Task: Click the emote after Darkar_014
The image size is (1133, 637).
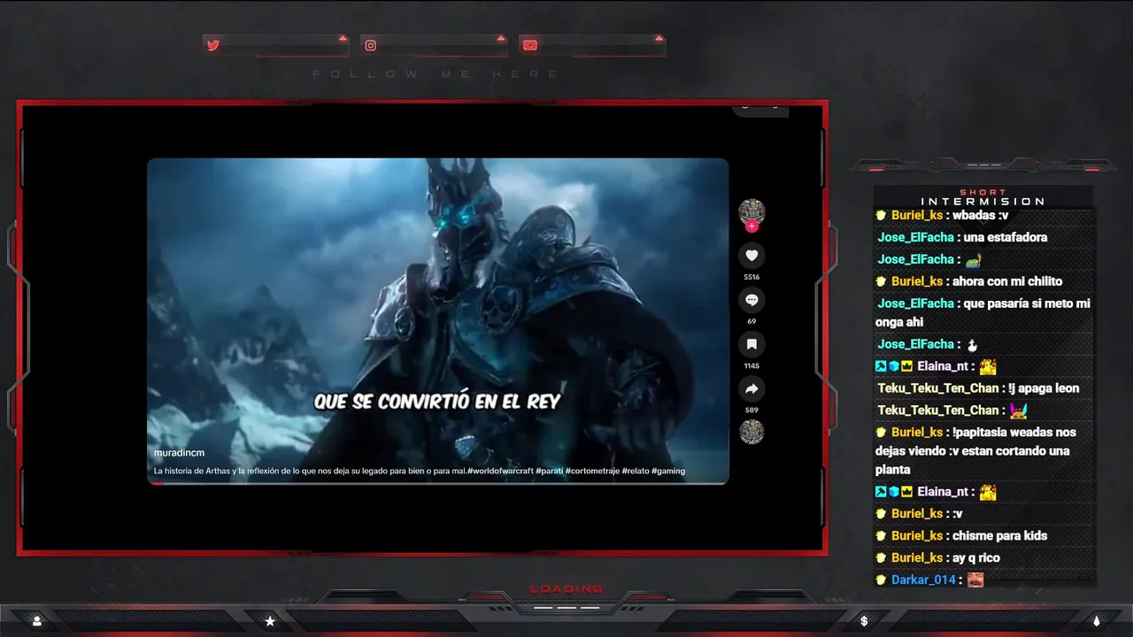Action: coord(975,579)
